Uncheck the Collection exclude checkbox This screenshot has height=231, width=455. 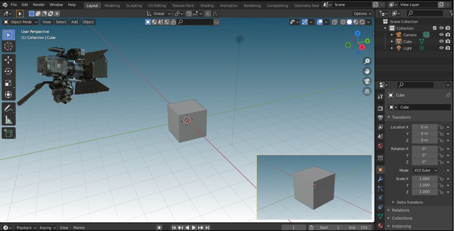[434, 28]
